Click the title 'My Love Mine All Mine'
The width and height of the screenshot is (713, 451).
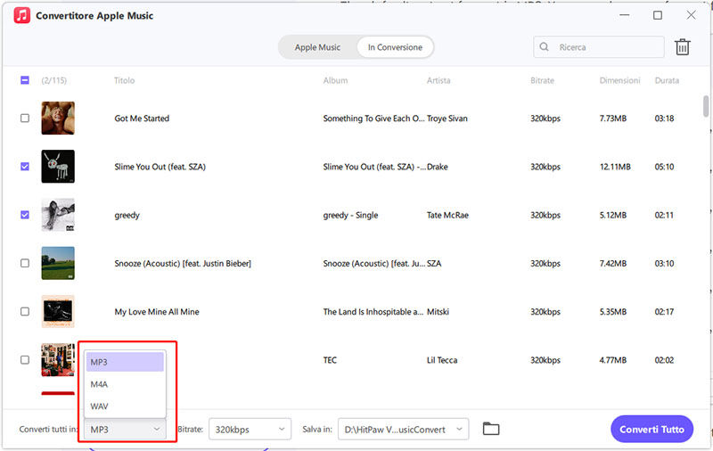click(x=157, y=312)
